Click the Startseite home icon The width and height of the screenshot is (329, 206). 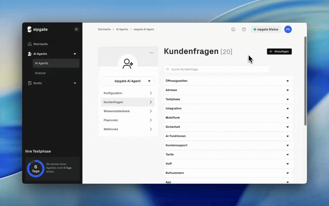[30, 44]
